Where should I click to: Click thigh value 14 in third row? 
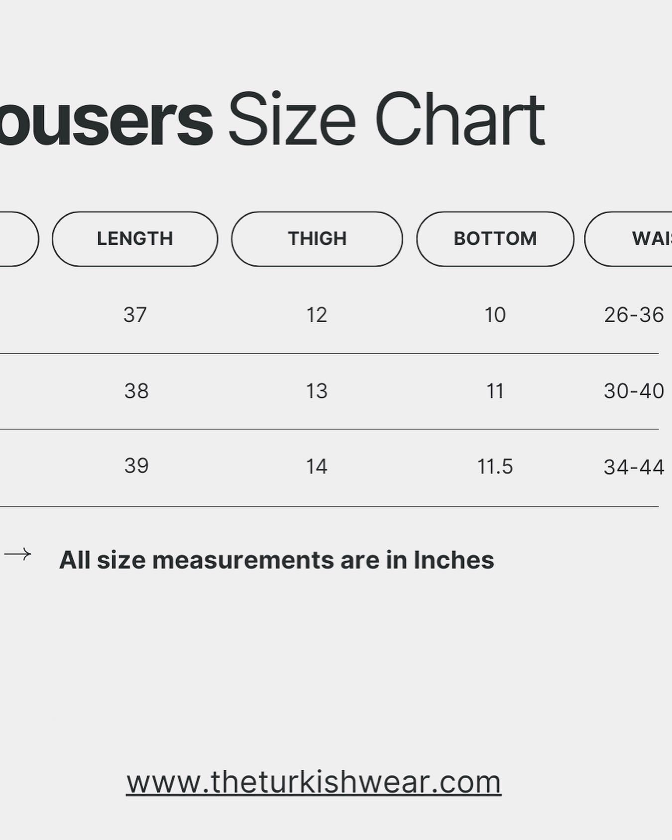point(317,467)
